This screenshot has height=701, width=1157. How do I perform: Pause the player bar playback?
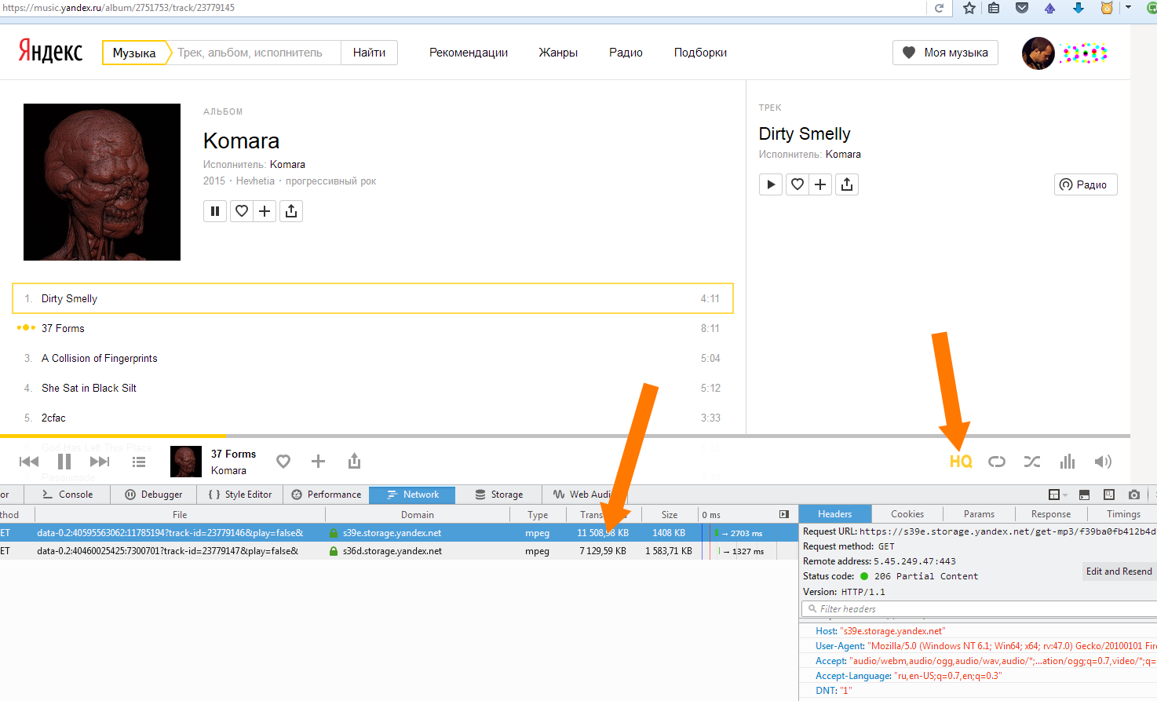tap(64, 462)
